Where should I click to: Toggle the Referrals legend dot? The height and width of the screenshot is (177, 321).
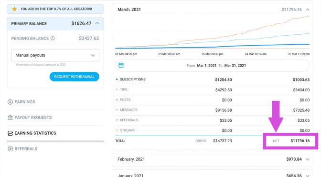click(x=117, y=120)
